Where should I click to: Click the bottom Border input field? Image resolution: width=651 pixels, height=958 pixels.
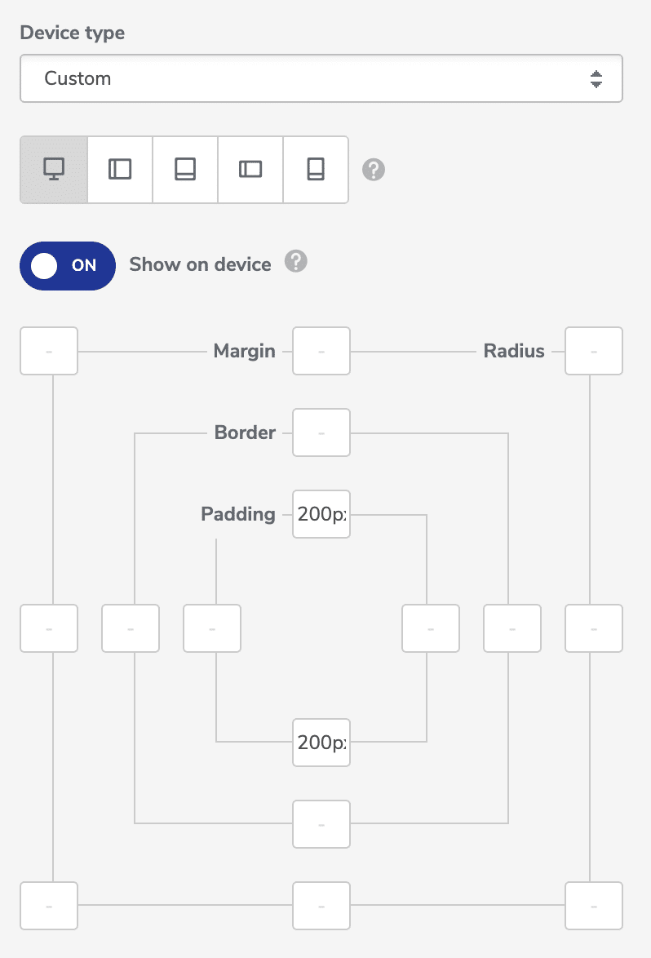pyautogui.click(x=321, y=824)
